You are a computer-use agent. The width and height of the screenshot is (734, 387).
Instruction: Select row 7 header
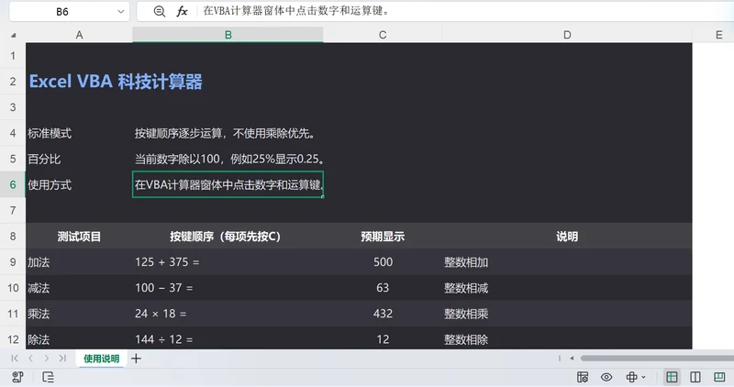13,211
